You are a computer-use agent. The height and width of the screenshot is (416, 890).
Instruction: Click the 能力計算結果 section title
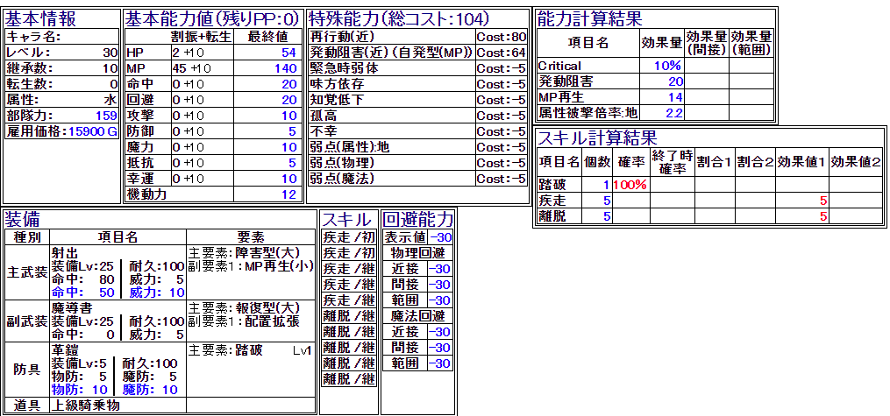(589, 18)
